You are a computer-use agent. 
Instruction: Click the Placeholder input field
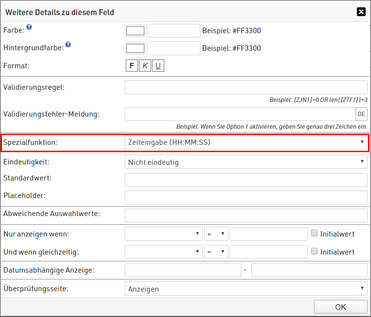(246, 198)
